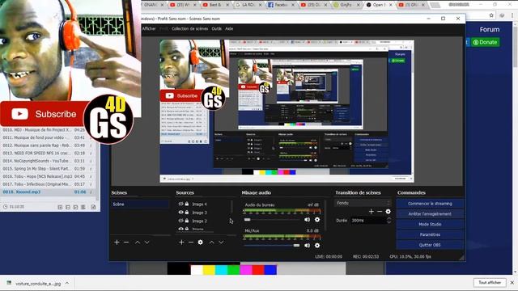Click the REC: 00:02:53 status text
Screen dimensions: 518x291
click(366, 257)
